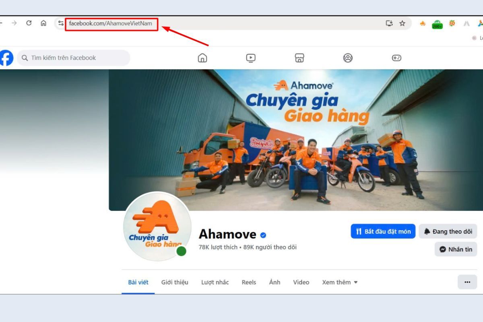Open the Facebook Marketplace icon
This screenshot has width=483, height=322.
pos(299,58)
